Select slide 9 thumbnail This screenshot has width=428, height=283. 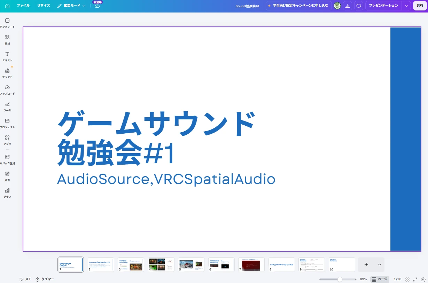pyautogui.click(x=312, y=265)
